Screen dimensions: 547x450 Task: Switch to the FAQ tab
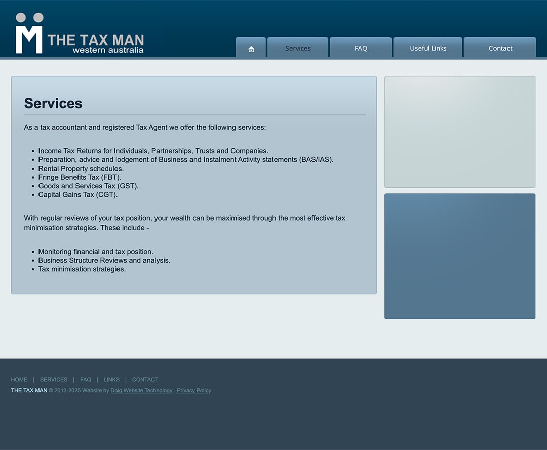pyautogui.click(x=361, y=48)
